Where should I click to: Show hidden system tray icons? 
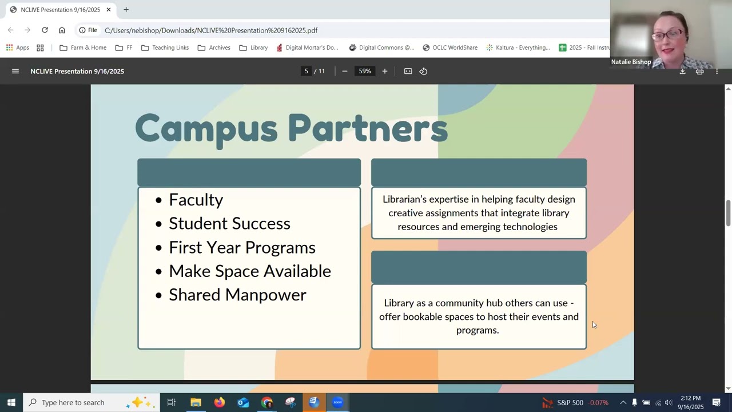point(623,402)
